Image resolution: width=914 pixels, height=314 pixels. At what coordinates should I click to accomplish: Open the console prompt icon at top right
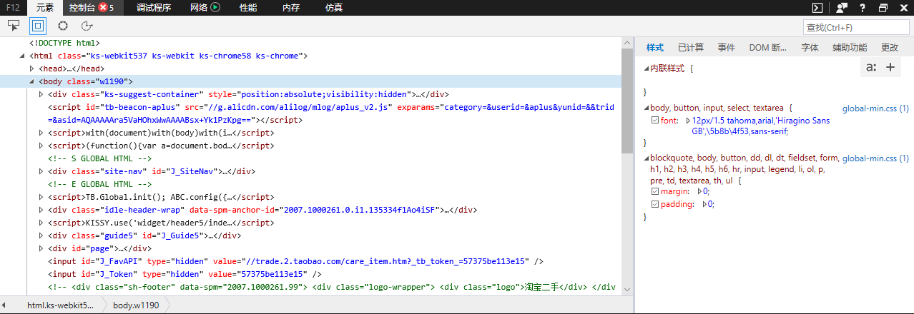(817, 8)
